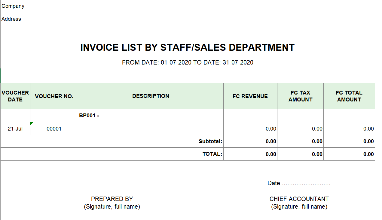
Task: Click the Subtotal FC Revenue value
Action: pyautogui.click(x=270, y=141)
